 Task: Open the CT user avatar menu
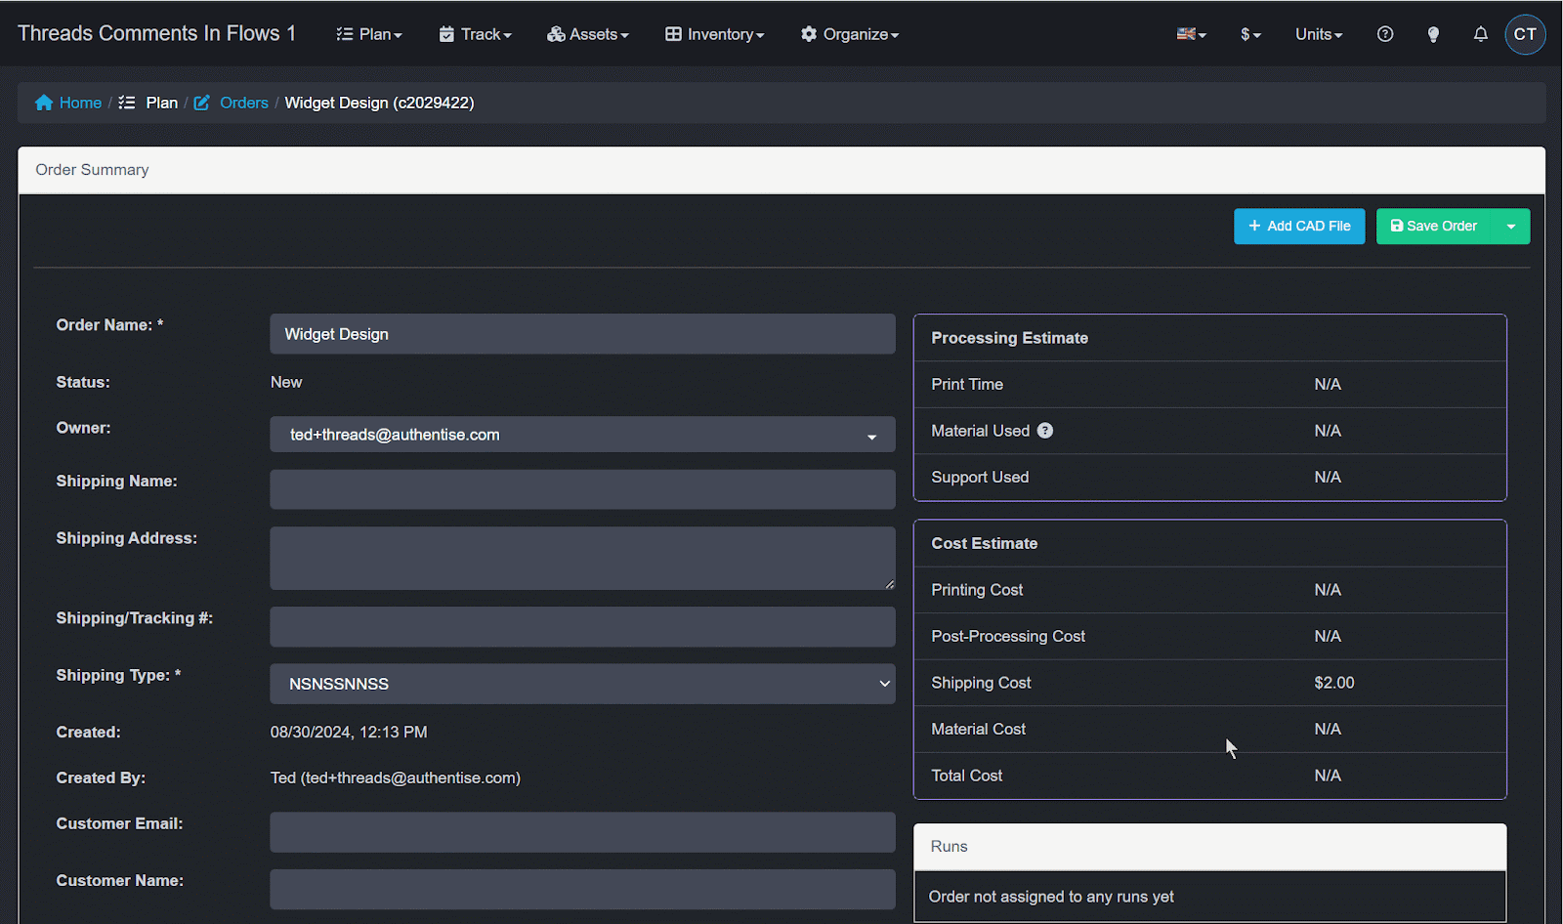(x=1525, y=34)
